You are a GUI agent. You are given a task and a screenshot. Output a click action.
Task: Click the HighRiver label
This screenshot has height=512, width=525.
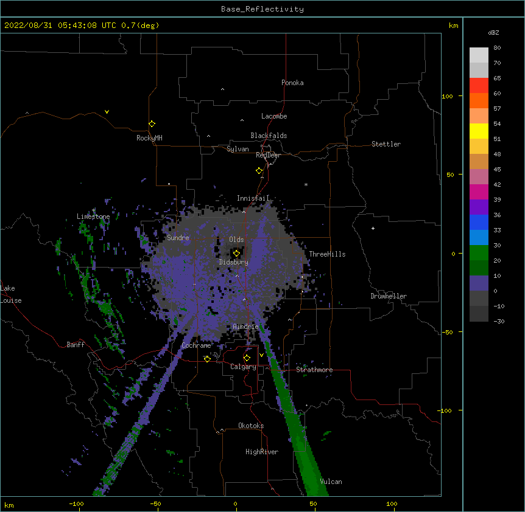pyautogui.click(x=262, y=452)
